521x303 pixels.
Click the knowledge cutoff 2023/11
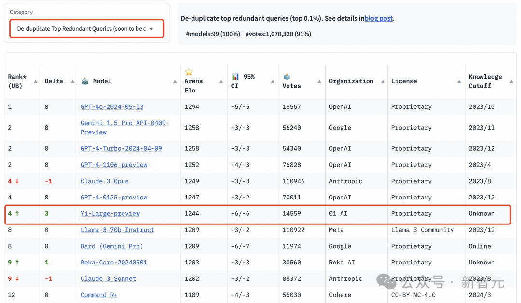[481, 128]
